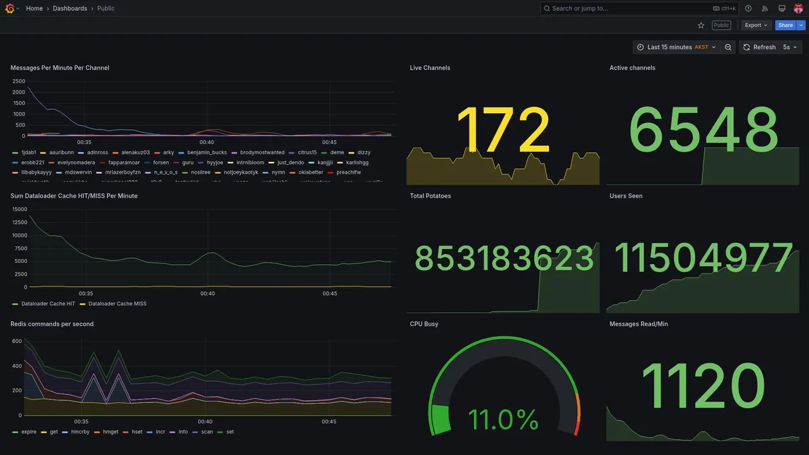Select the set series in Redis legend
Image resolution: width=809 pixels, height=455 pixels.
pos(230,432)
